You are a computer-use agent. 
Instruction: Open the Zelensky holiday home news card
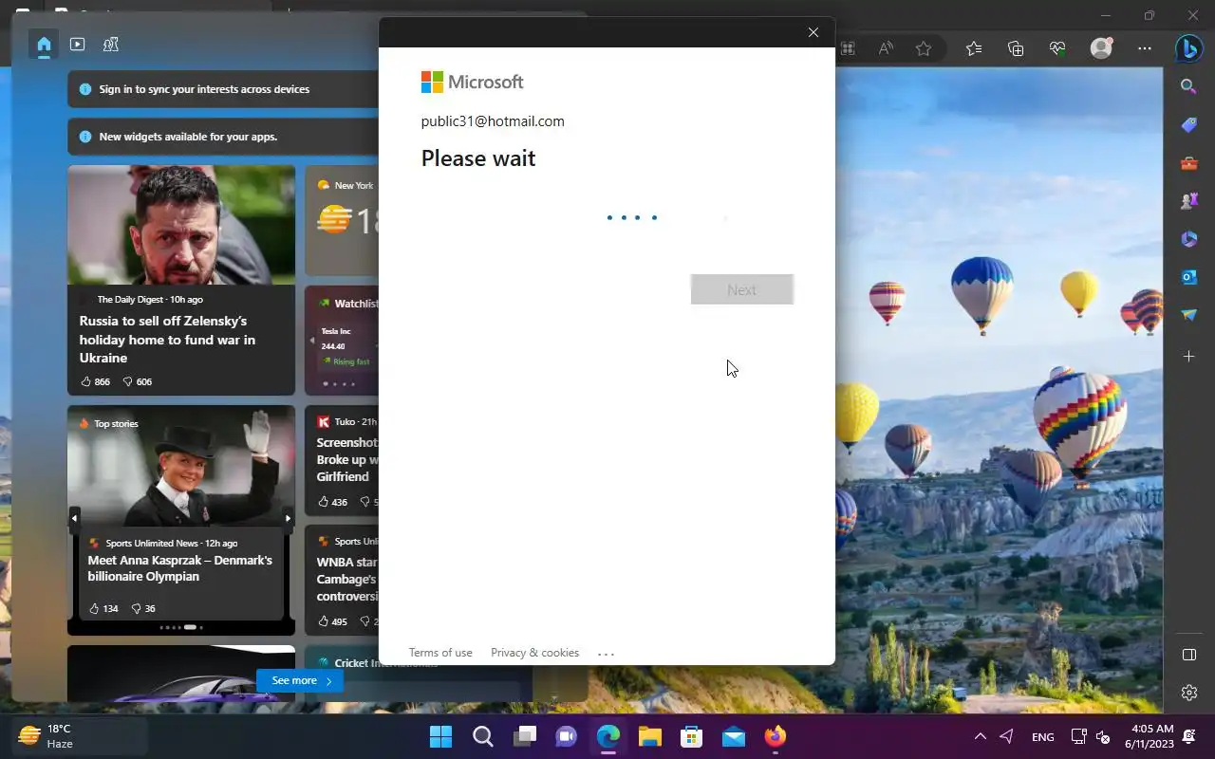(181, 280)
